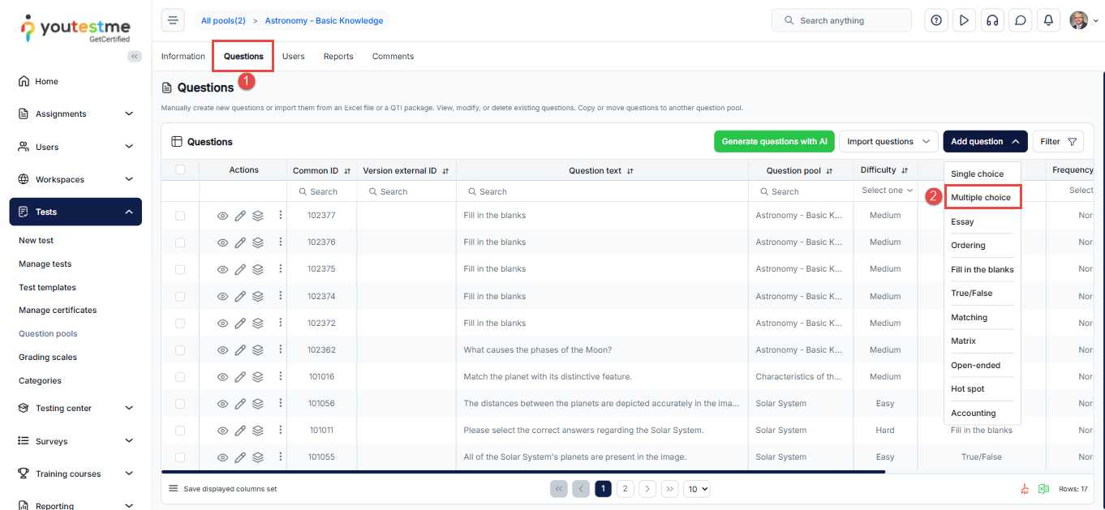The width and height of the screenshot is (1105, 510).
Task: Click the layers icon for question 102376
Action: point(258,242)
